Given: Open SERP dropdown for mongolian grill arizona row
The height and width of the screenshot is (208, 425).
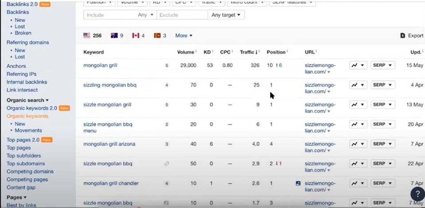Looking at the screenshot, I should 382,144.
